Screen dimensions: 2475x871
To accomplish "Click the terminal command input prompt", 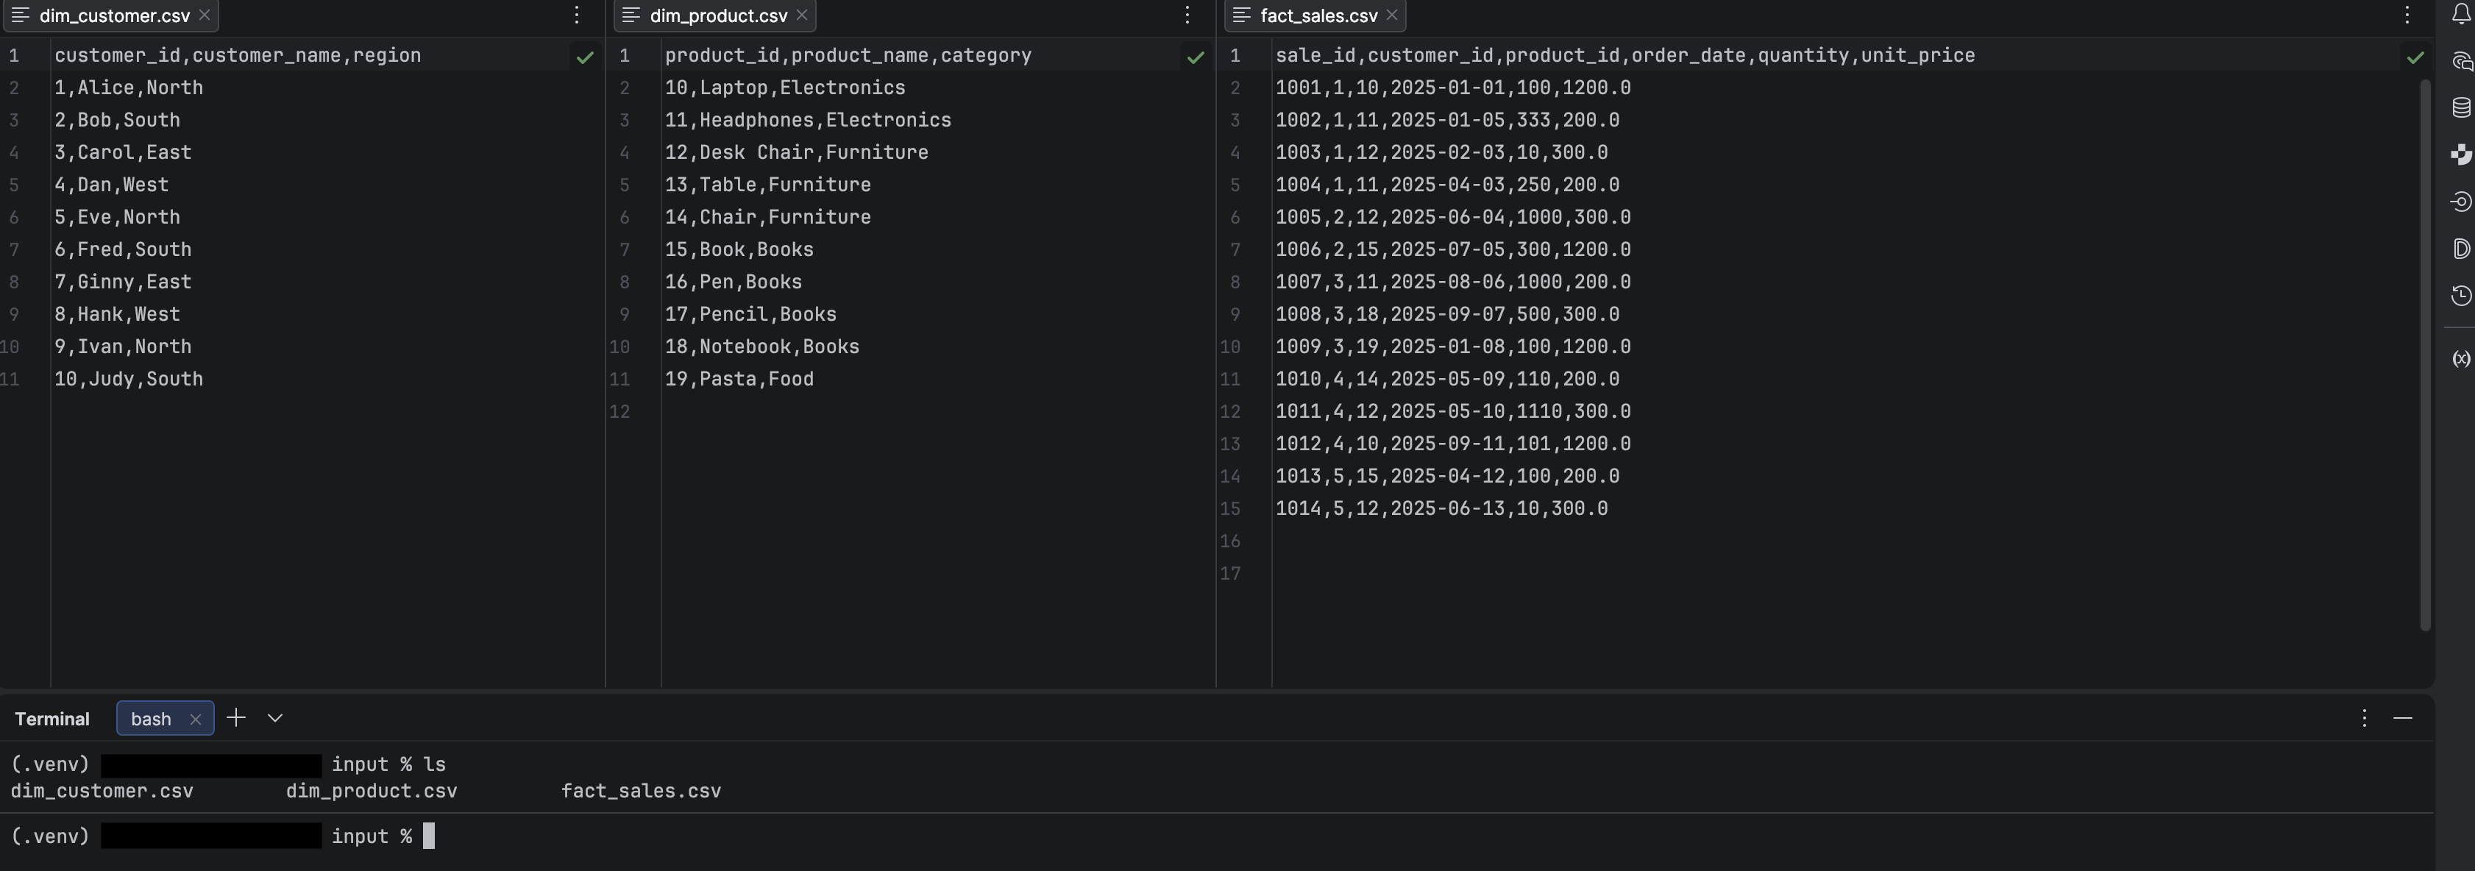I will pos(430,836).
